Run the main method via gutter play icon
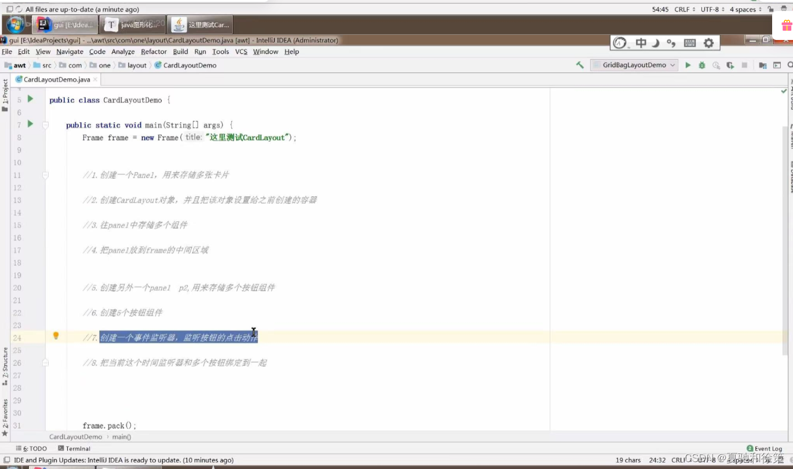This screenshot has width=793, height=469. tap(30, 124)
